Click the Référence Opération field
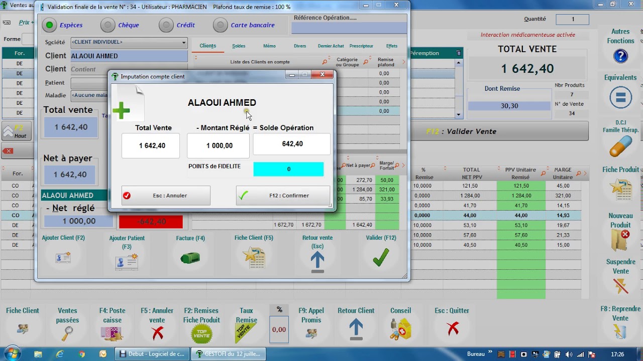 coord(349,28)
